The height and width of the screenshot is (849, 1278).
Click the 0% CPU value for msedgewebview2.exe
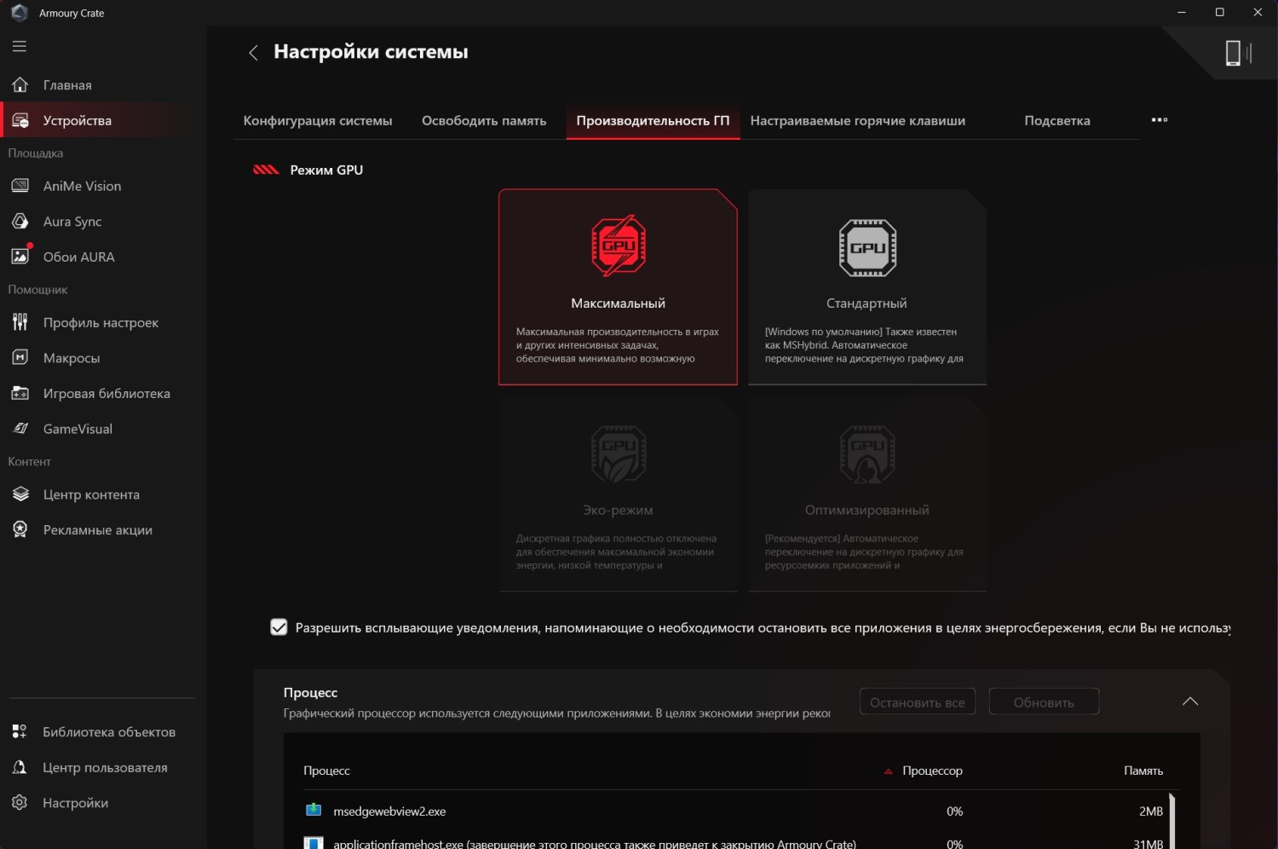click(x=954, y=811)
